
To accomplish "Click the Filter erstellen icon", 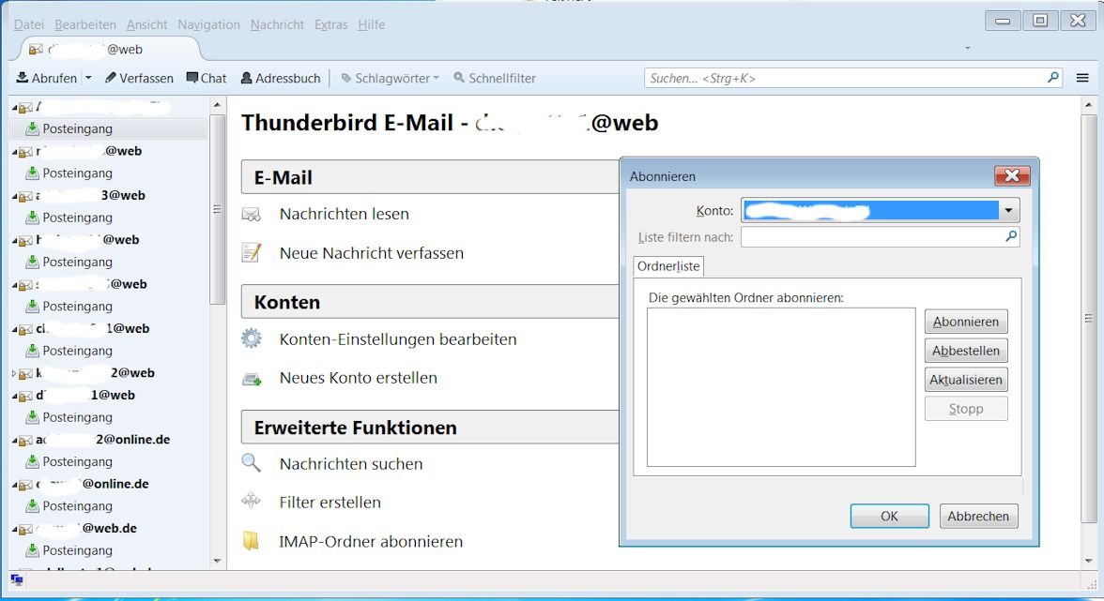I will [251, 502].
